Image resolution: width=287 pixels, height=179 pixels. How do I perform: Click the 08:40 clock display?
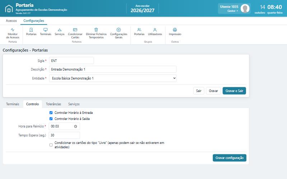click(x=274, y=7)
